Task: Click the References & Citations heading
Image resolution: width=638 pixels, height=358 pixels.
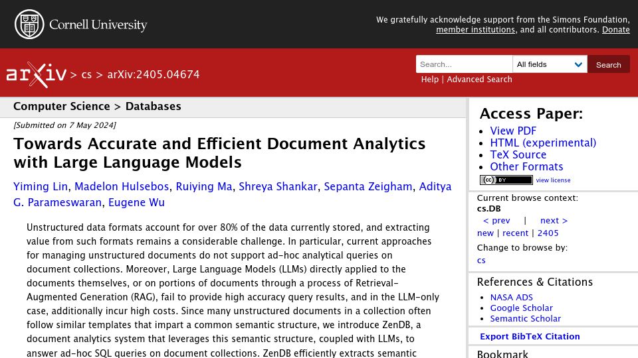Action: coord(534,282)
